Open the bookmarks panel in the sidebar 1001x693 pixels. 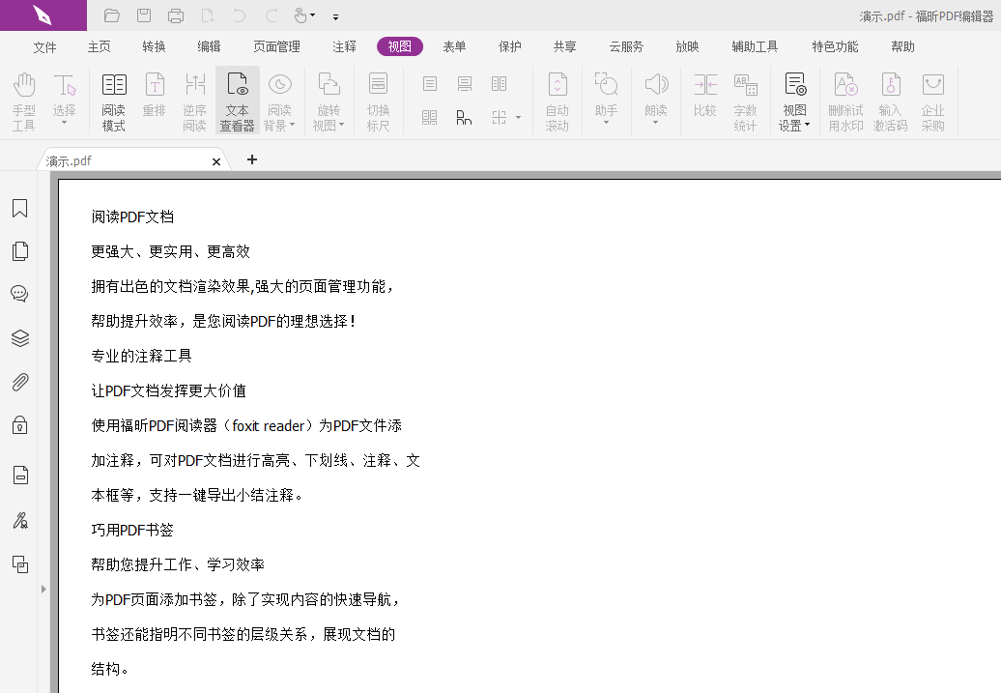(x=19, y=208)
